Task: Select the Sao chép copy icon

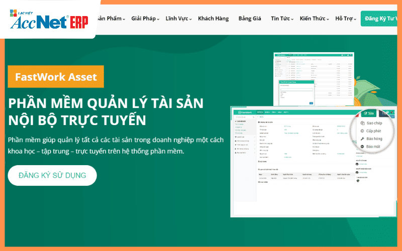Action: [362, 123]
